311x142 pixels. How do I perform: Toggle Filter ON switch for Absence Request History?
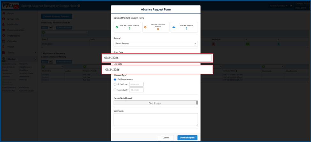(47, 62)
